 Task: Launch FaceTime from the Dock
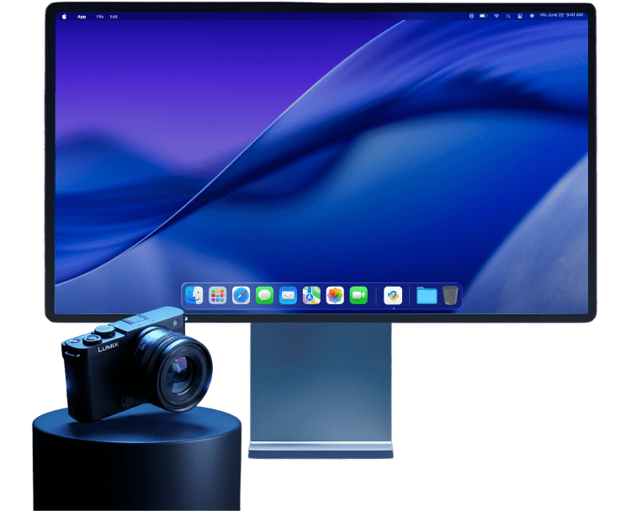point(358,296)
